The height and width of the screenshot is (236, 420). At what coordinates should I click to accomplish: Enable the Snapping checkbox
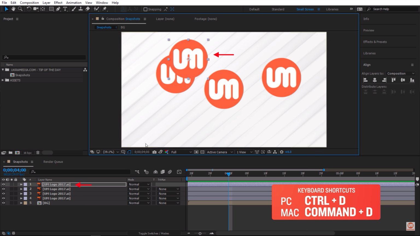[145, 9]
